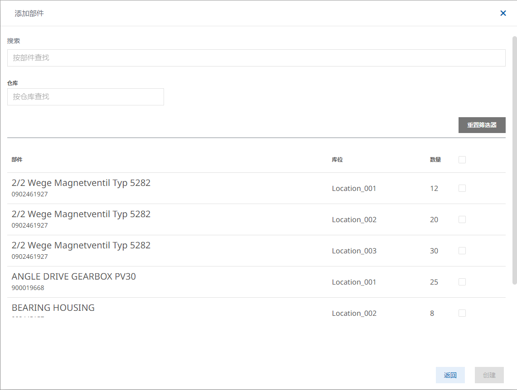Click part number 900019668
517x390 pixels.
[x=28, y=288]
